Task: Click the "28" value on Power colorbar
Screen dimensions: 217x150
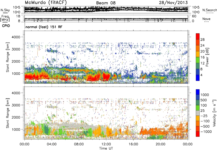Action: point(202,40)
